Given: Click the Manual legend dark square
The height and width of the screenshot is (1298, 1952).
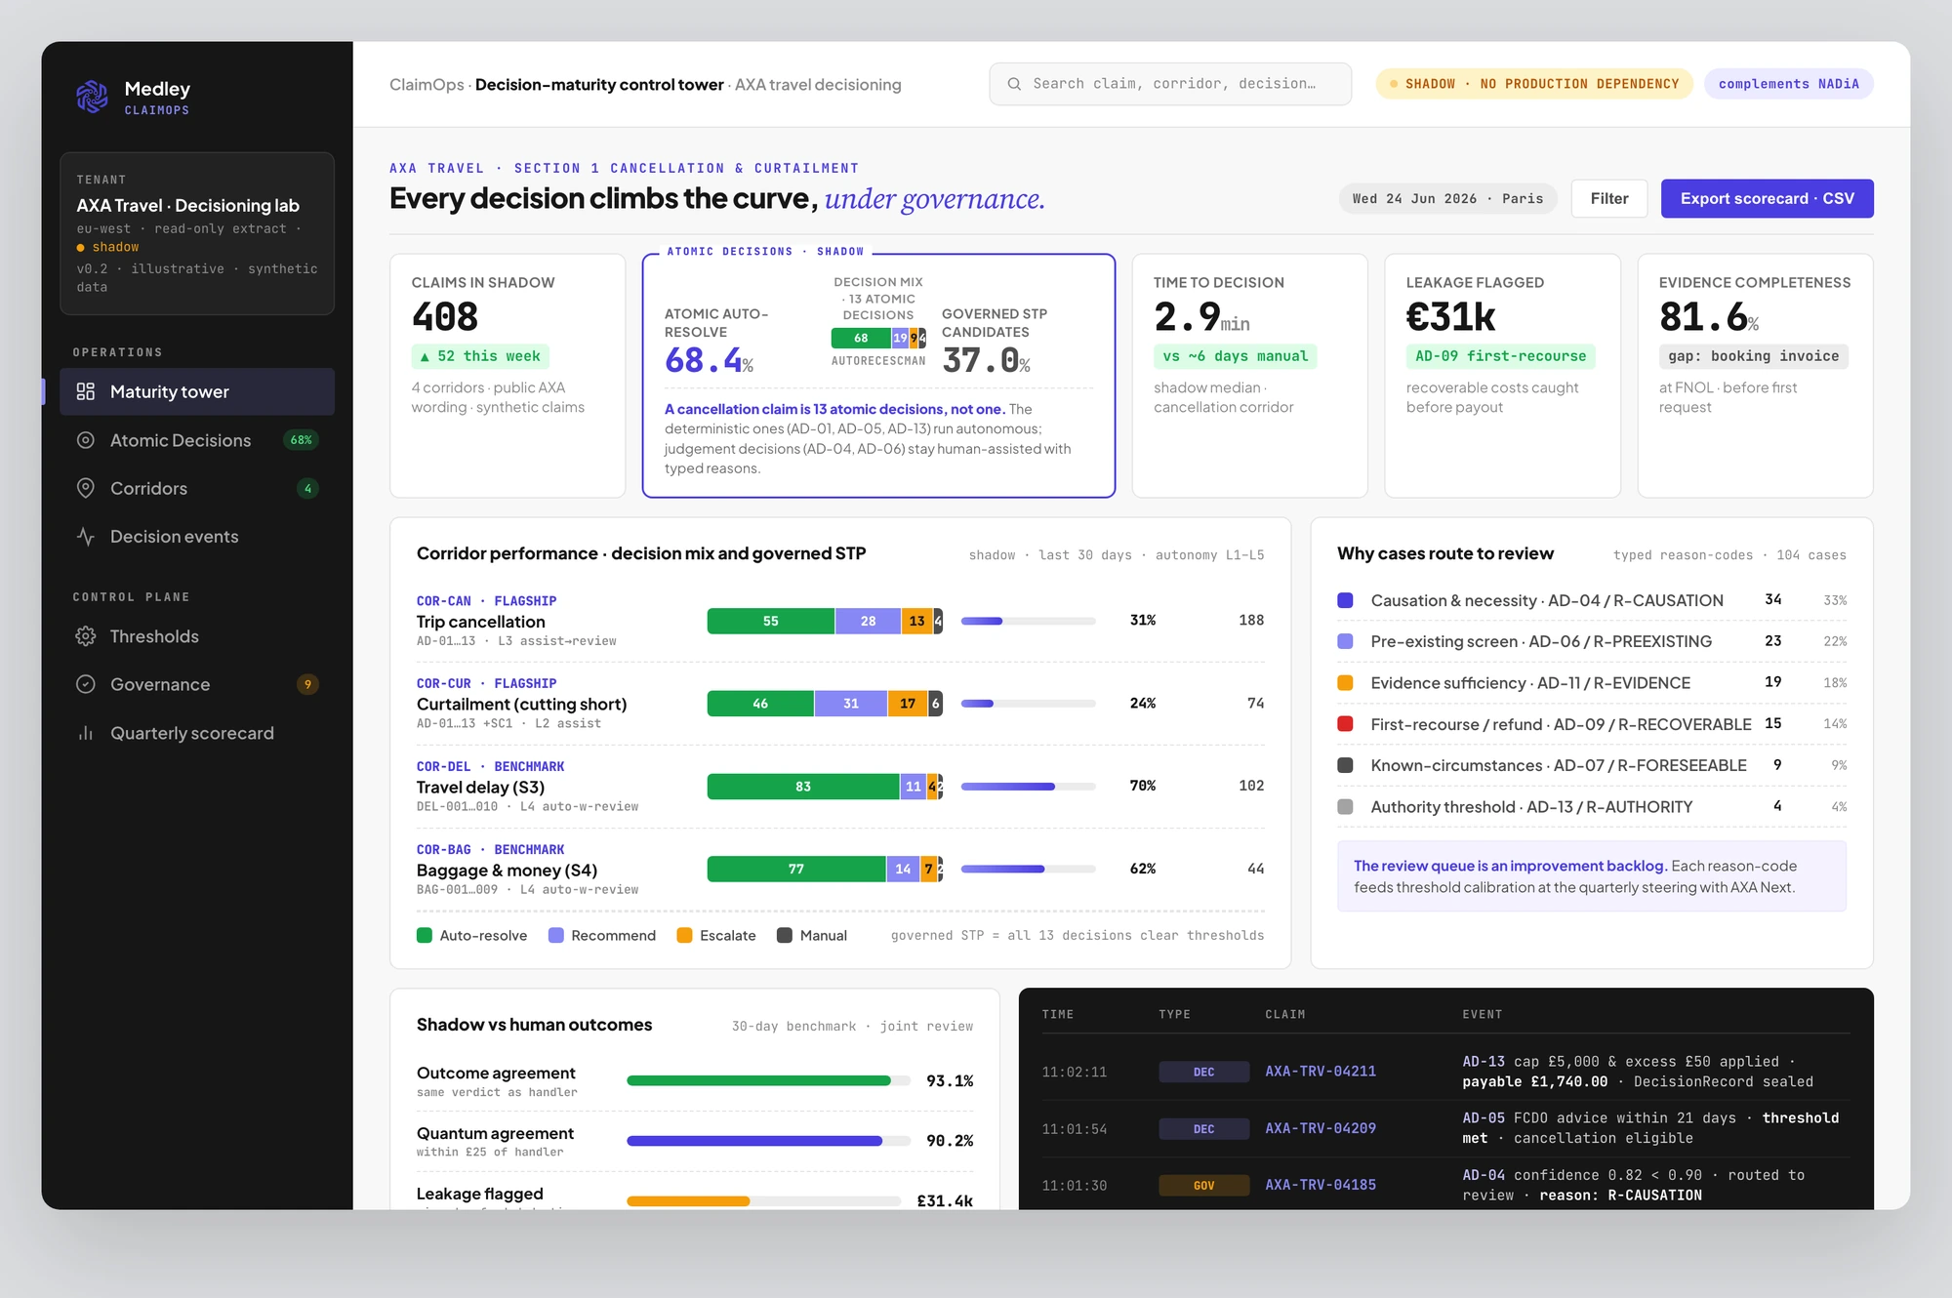Looking at the screenshot, I should pos(785,935).
